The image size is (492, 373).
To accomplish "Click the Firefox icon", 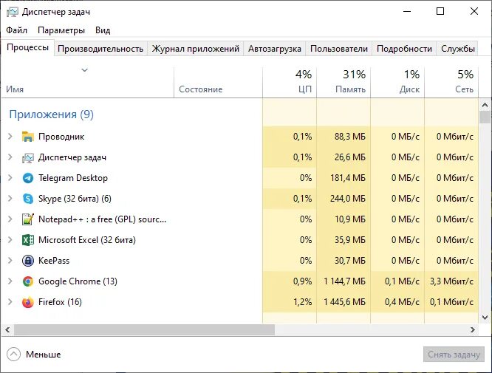I will click(27, 302).
